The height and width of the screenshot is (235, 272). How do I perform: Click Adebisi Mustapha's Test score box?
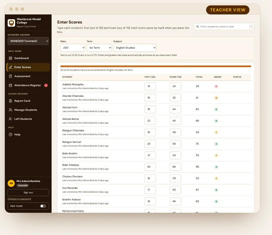pyautogui.click(x=150, y=86)
